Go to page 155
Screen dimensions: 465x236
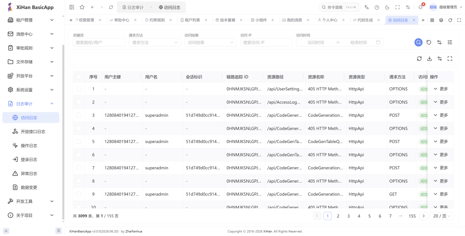pyautogui.click(x=412, y=216)
